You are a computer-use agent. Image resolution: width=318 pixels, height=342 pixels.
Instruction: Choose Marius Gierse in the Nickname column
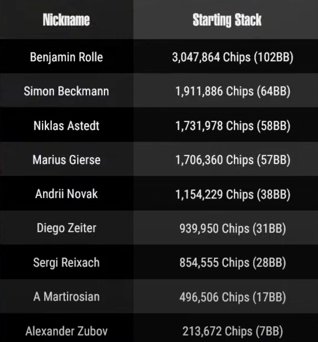[x=66, y=160]
